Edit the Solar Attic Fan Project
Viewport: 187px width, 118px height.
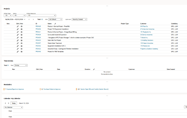(18, 41)
